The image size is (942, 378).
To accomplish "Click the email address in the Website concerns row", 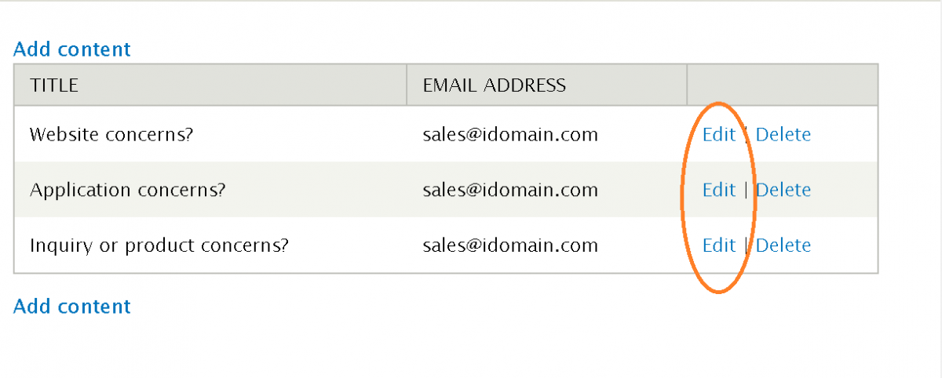I will 510,135.
